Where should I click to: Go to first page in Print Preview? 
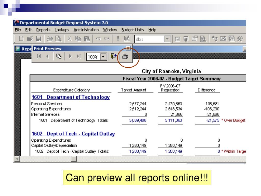[x=39, y=56]
